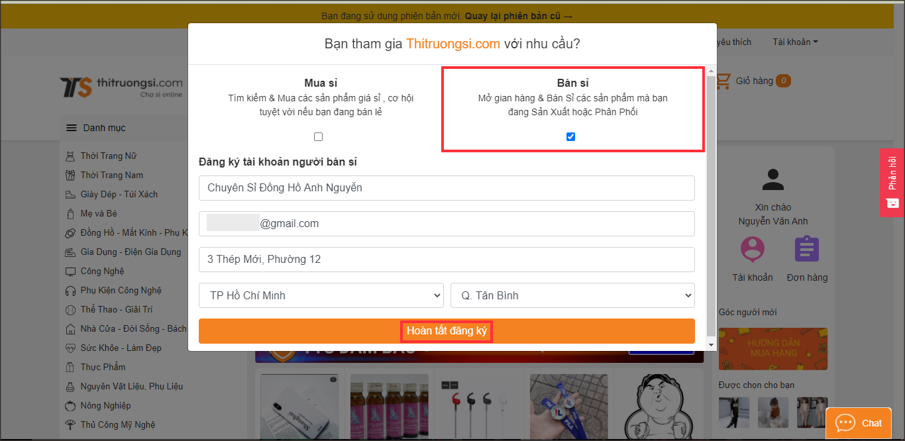Screen dimensions: 905x441
Task: Open the Tài khoản dropdown in header
Action: click(795, 42)
